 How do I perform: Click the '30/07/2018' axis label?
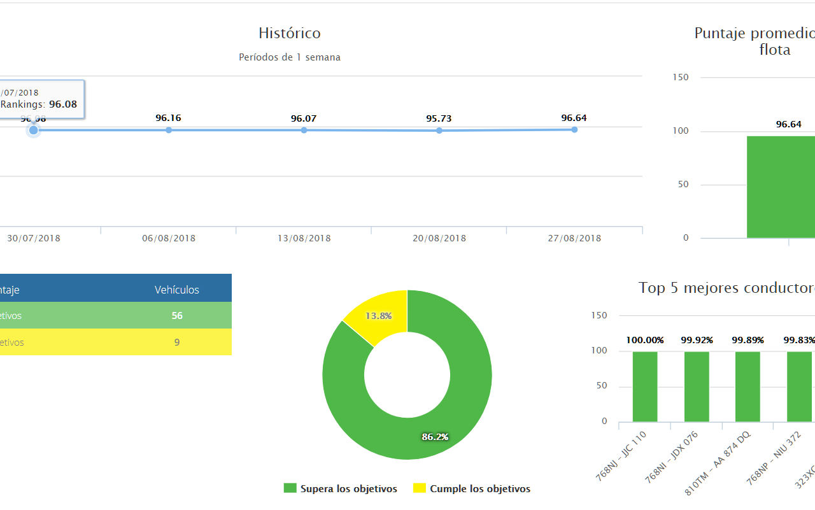34,238
